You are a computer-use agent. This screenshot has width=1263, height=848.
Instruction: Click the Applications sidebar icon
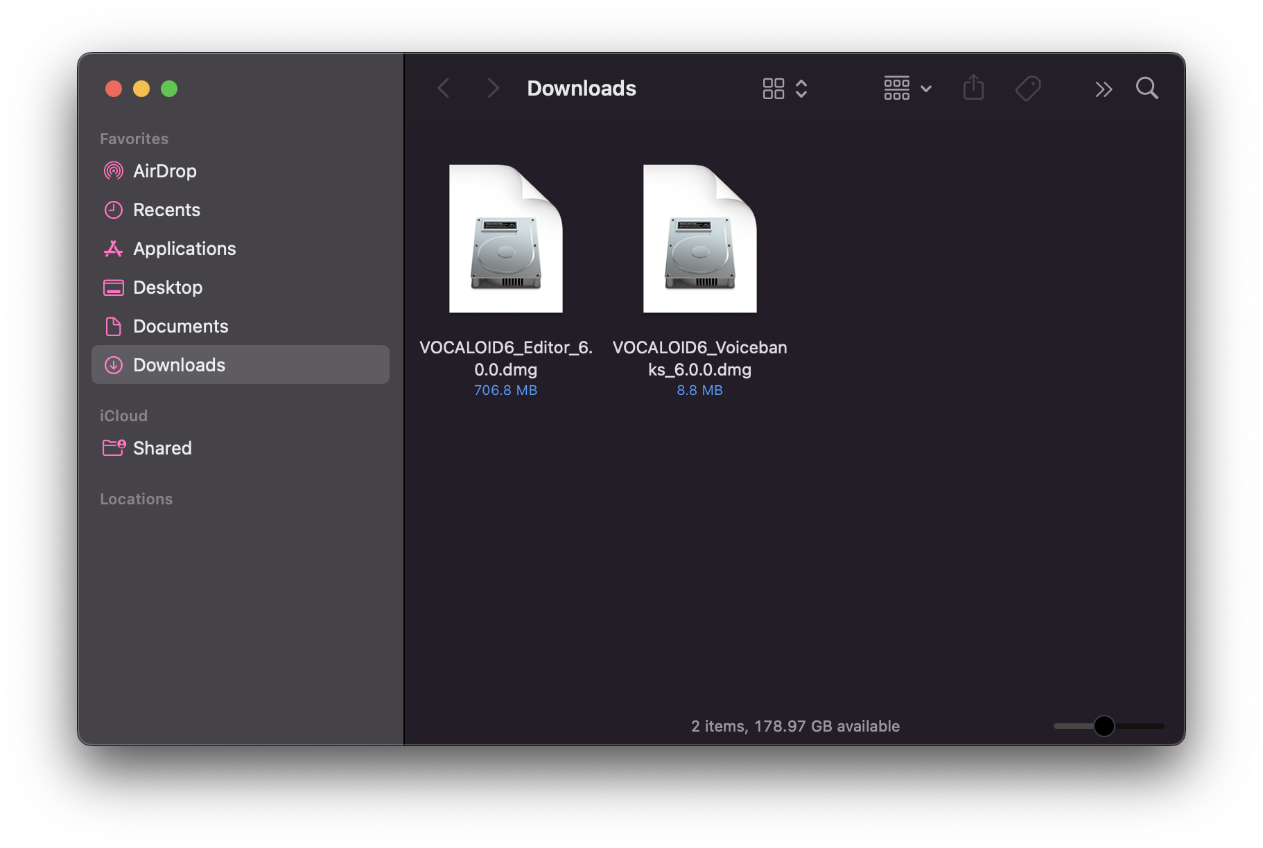point(114,249)
